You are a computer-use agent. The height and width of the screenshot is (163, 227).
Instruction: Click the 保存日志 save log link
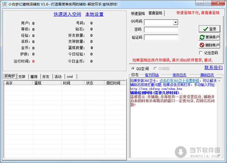pos(179,75)
